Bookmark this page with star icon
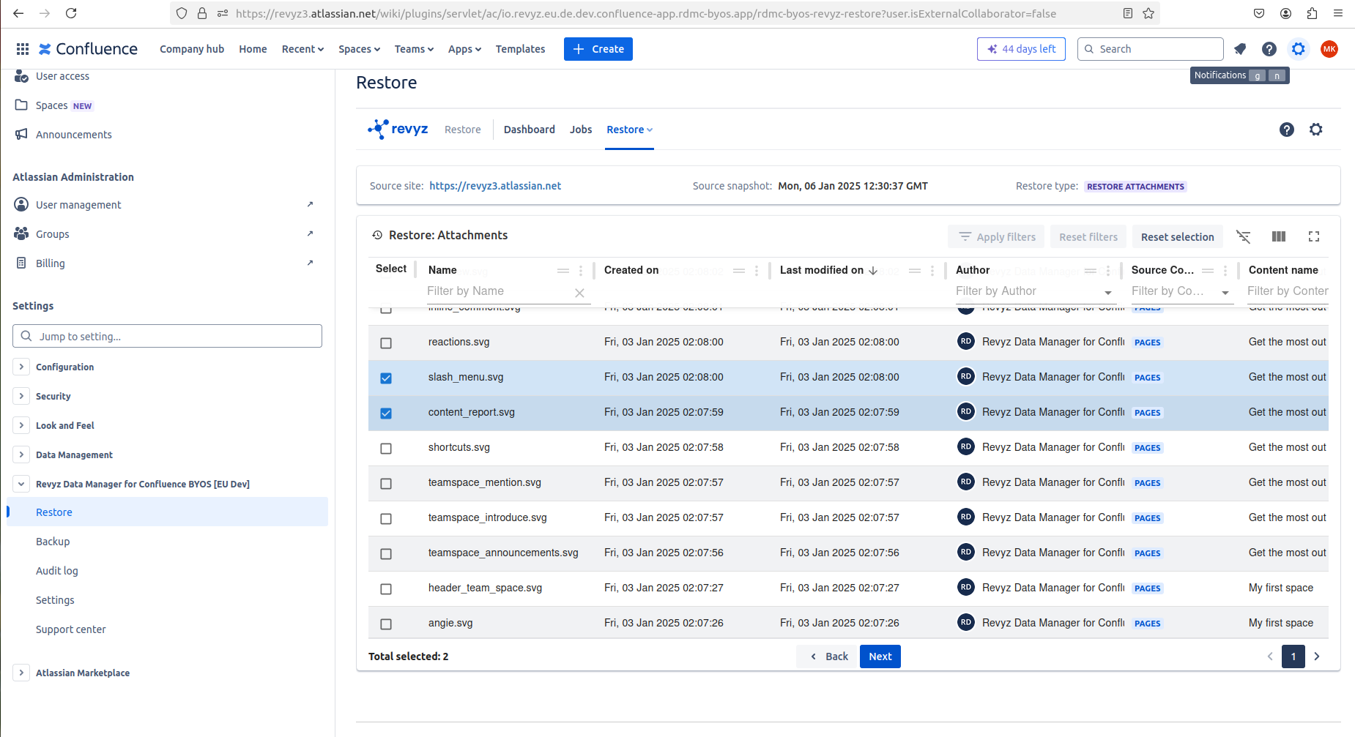This screenshot has width=1355, height=737. (1148, 13)
